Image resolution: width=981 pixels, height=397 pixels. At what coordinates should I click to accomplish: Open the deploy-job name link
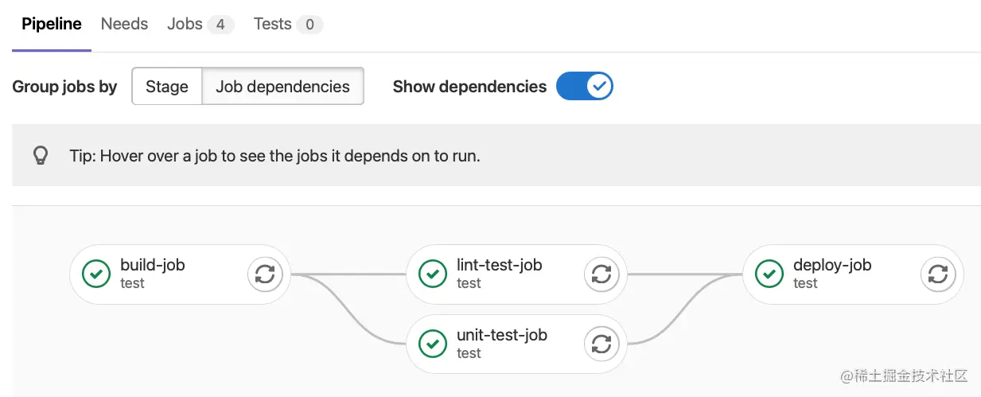(831, 265)
